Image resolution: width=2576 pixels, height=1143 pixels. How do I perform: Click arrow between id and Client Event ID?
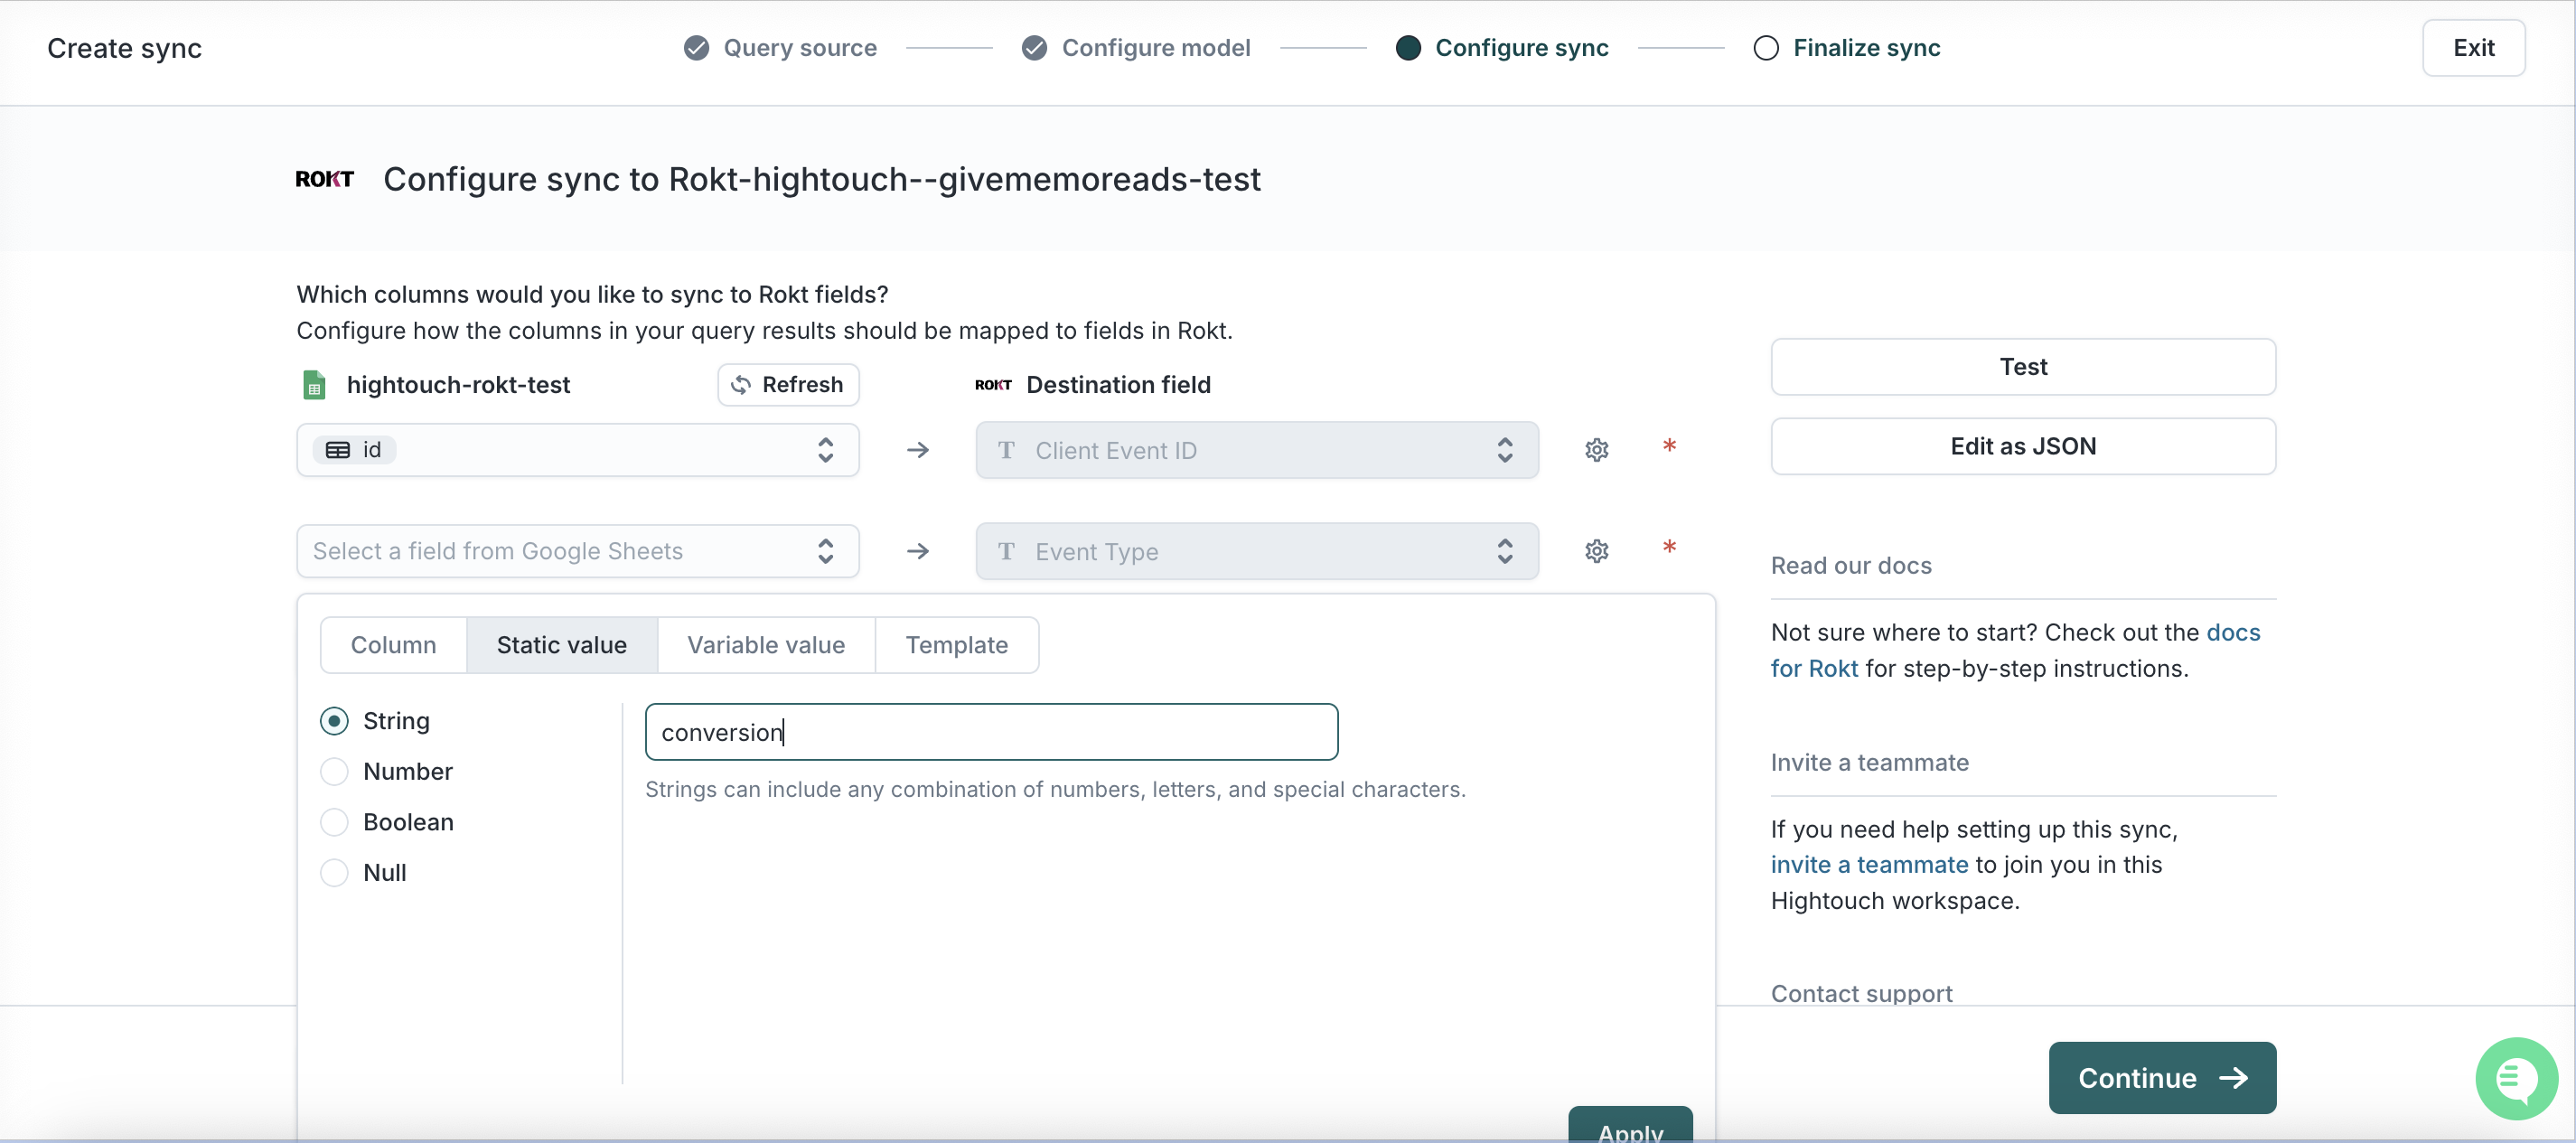click(918, 450)
